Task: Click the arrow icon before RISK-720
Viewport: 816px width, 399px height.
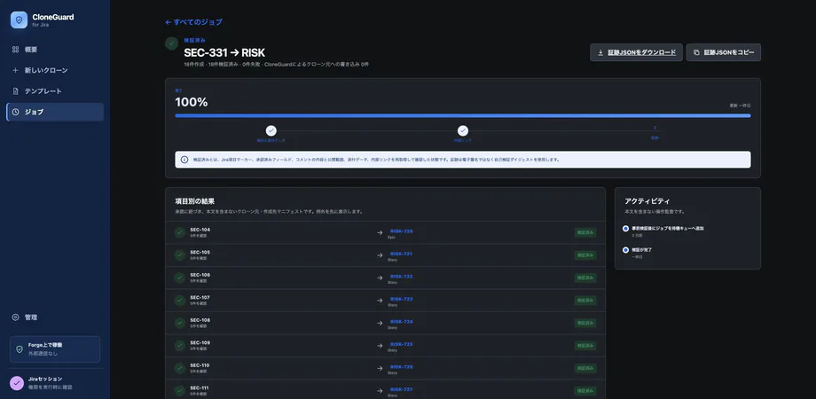Action: tap(380, 232)
